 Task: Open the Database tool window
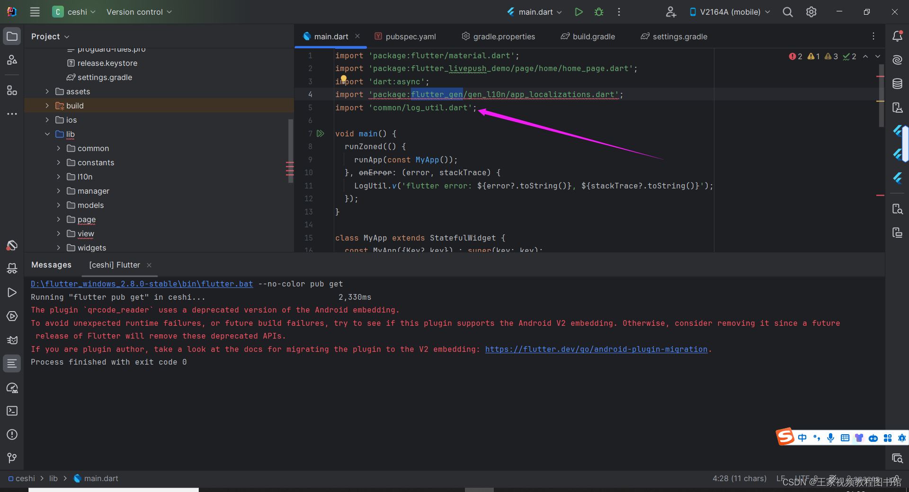pyautogui.click(x=898, y=83)
